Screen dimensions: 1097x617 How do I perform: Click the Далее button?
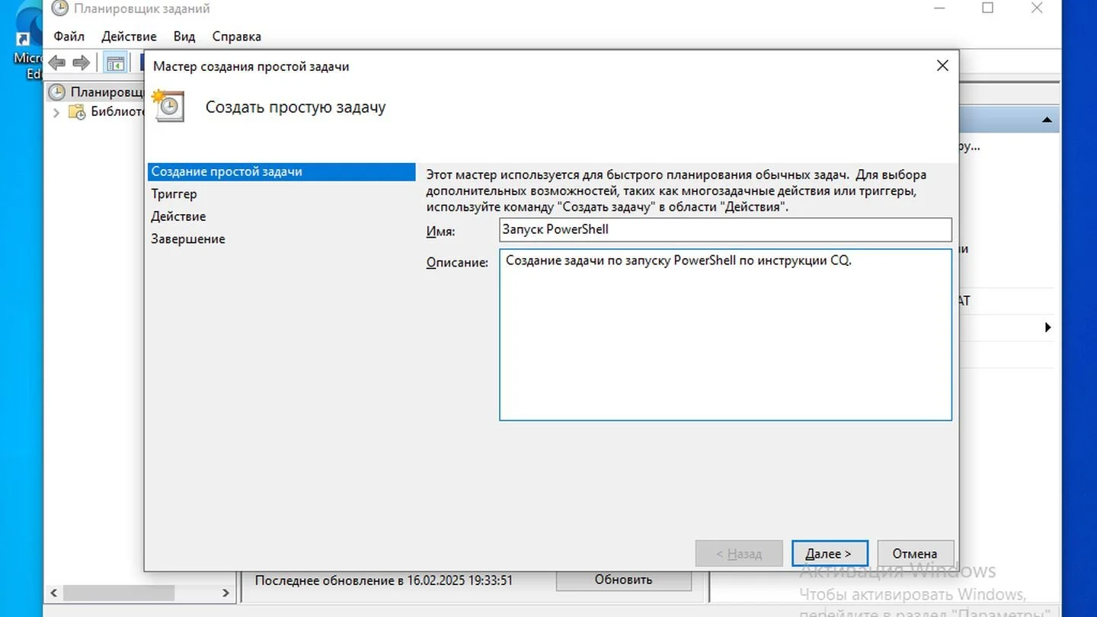tap(830, 554)
